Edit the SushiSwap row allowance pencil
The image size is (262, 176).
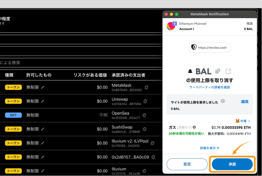(x=43, y=129)
